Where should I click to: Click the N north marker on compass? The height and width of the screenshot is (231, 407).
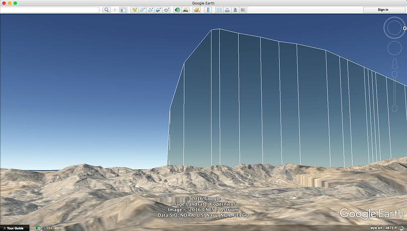[x=405, y=28]
